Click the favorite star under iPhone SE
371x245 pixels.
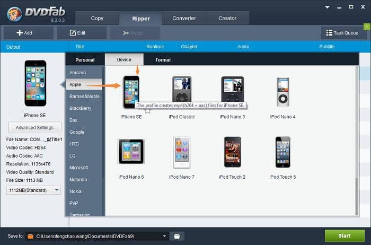148,110
